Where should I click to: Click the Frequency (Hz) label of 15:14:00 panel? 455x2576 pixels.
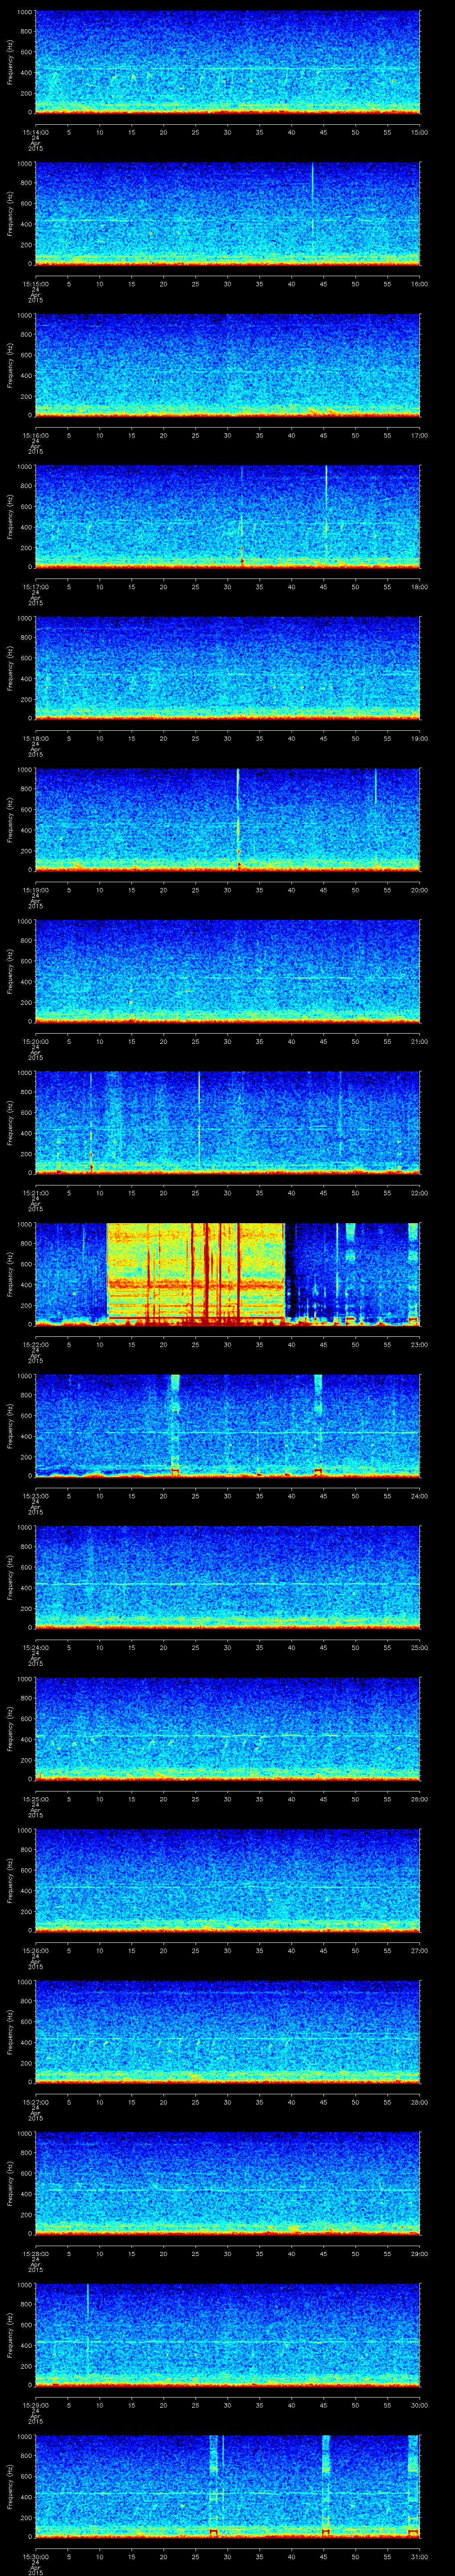(10, 62)
